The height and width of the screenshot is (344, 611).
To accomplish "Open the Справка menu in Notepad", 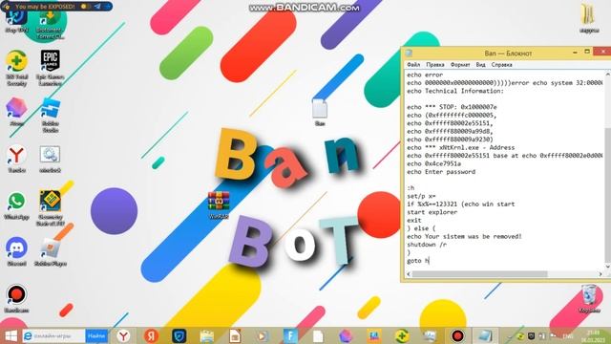I will pyautogui.click(x=501, y=65).
